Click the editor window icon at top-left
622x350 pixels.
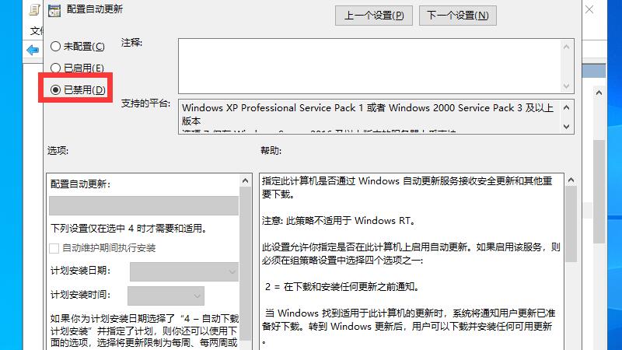click(34, 9)
